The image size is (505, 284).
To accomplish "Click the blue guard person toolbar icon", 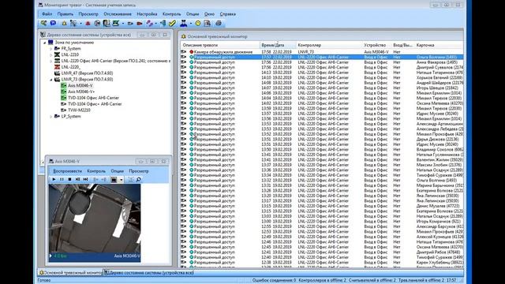I will coord(184,23).
